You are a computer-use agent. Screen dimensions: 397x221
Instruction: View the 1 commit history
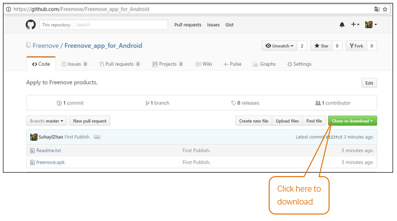click(x=70, y=103)
